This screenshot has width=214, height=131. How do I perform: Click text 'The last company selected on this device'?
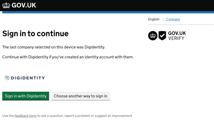39,47
